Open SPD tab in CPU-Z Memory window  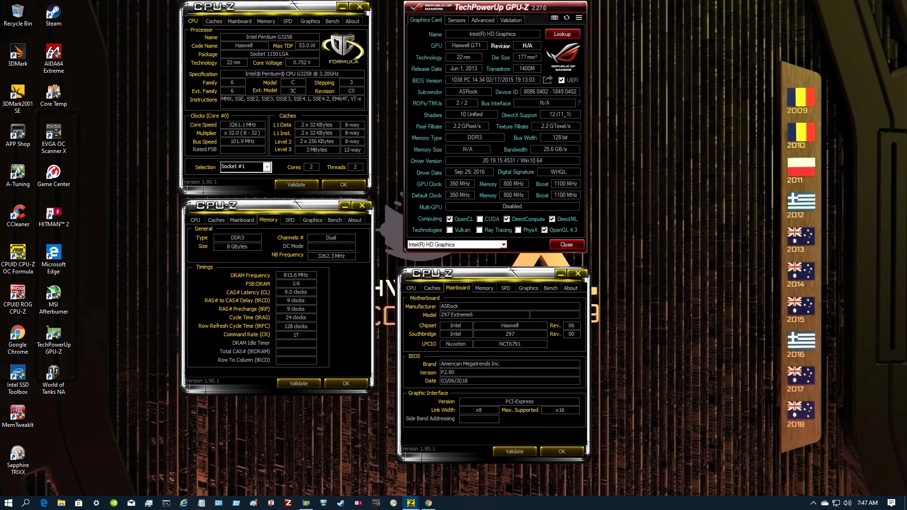pyautogui.click(x=290, y=220)
